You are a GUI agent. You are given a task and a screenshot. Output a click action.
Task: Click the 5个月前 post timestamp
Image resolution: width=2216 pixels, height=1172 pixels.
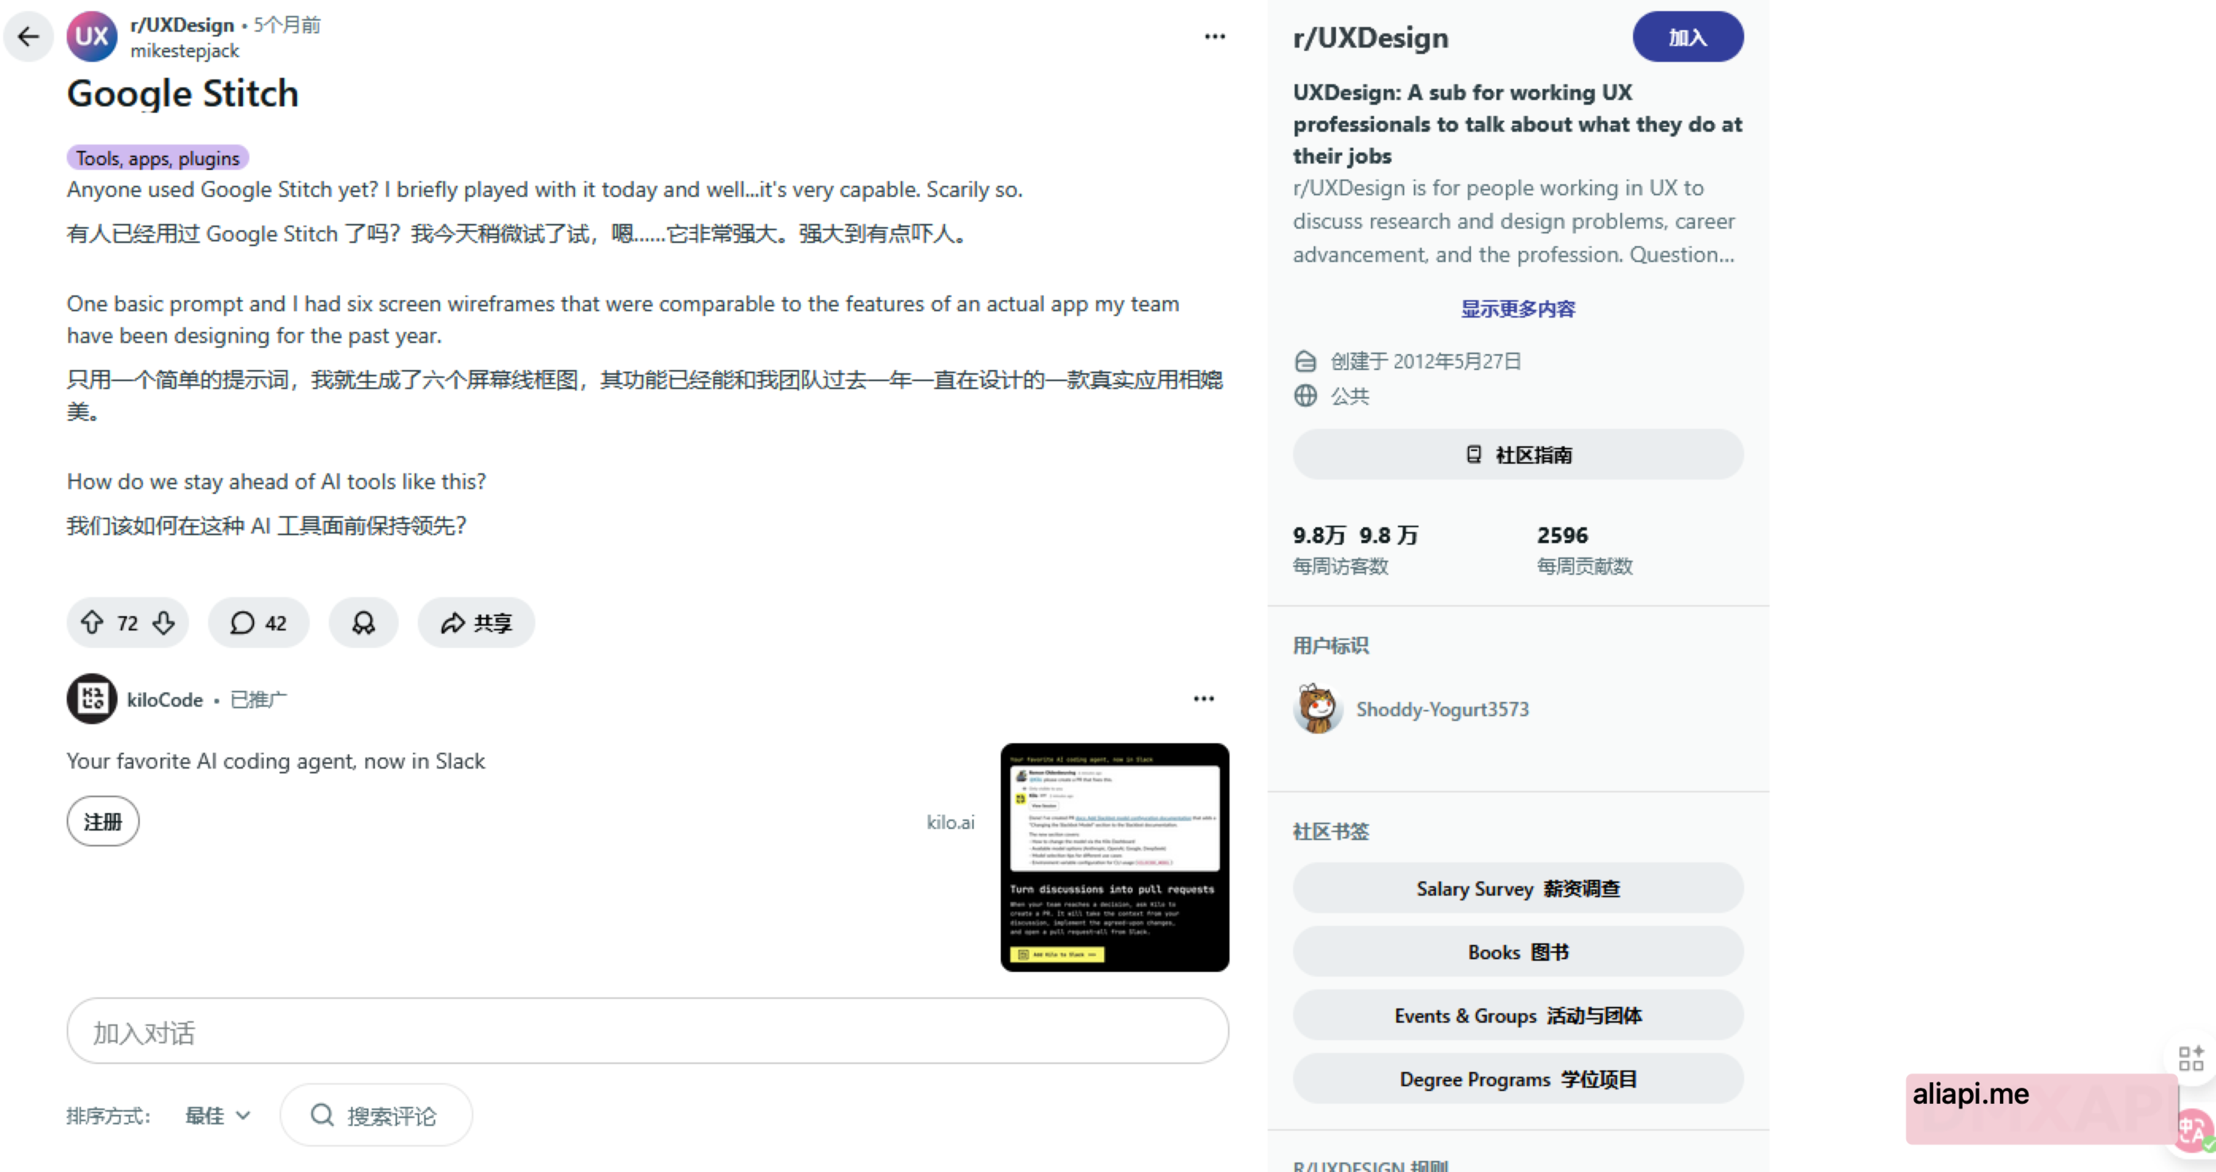(x=286, y=25)
